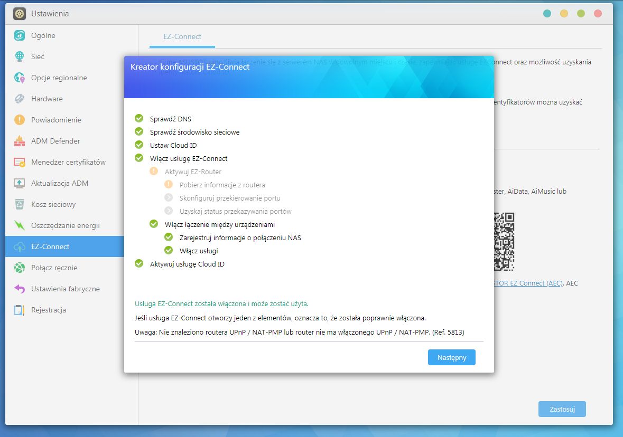Select Hardware in the sidebar
Screen dimensions: 623x437
click(64, 99)
